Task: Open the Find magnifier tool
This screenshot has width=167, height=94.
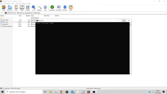Action: [x=34, y=8]
